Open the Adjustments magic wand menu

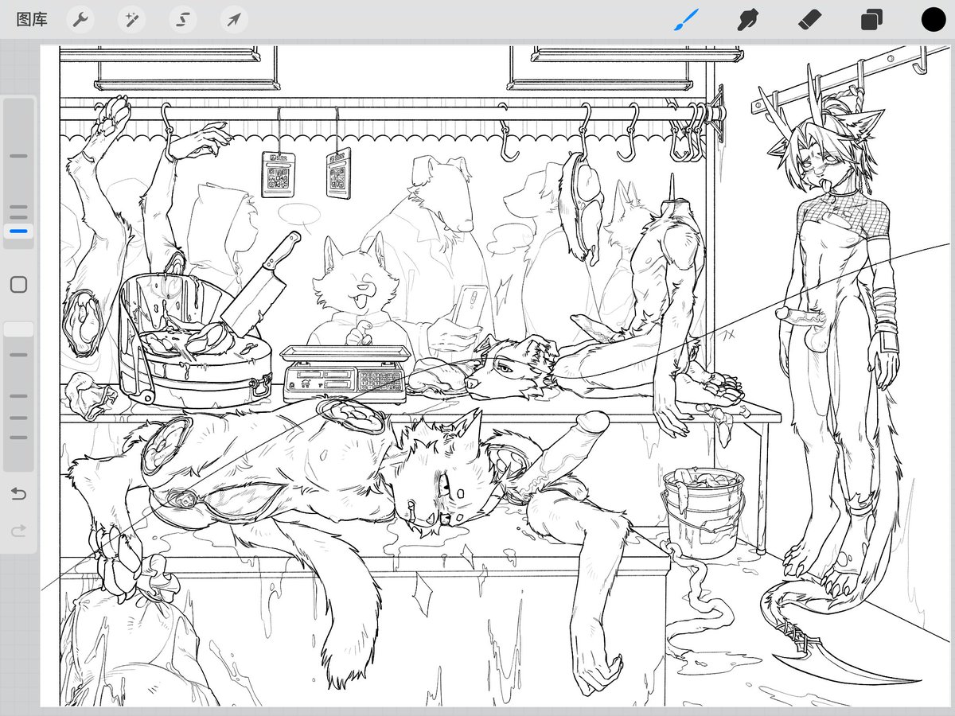[x=131, y=19]
